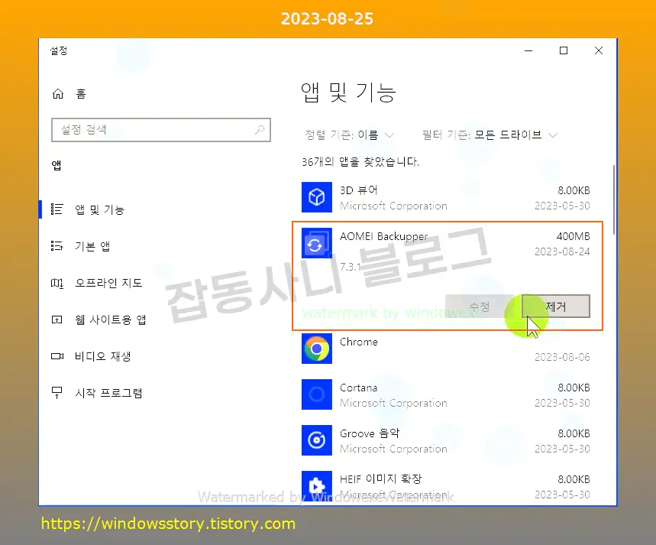Open 오프라인 지도 map icon

tap(57, 283)
